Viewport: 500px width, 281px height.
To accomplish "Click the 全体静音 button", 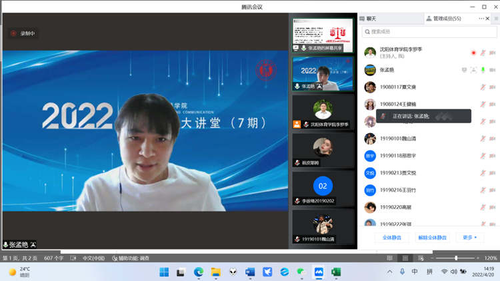I will tap(391, 238).
